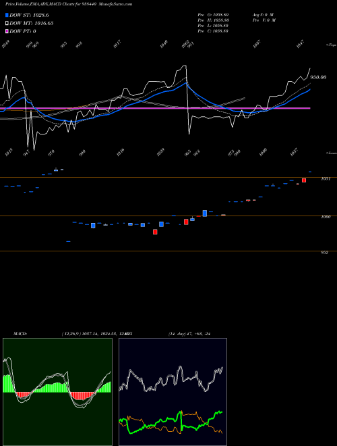This screenshot has width=337, height=446.
Task: Click the 'Pre C: 1058.80' close value
Action: 213,31
